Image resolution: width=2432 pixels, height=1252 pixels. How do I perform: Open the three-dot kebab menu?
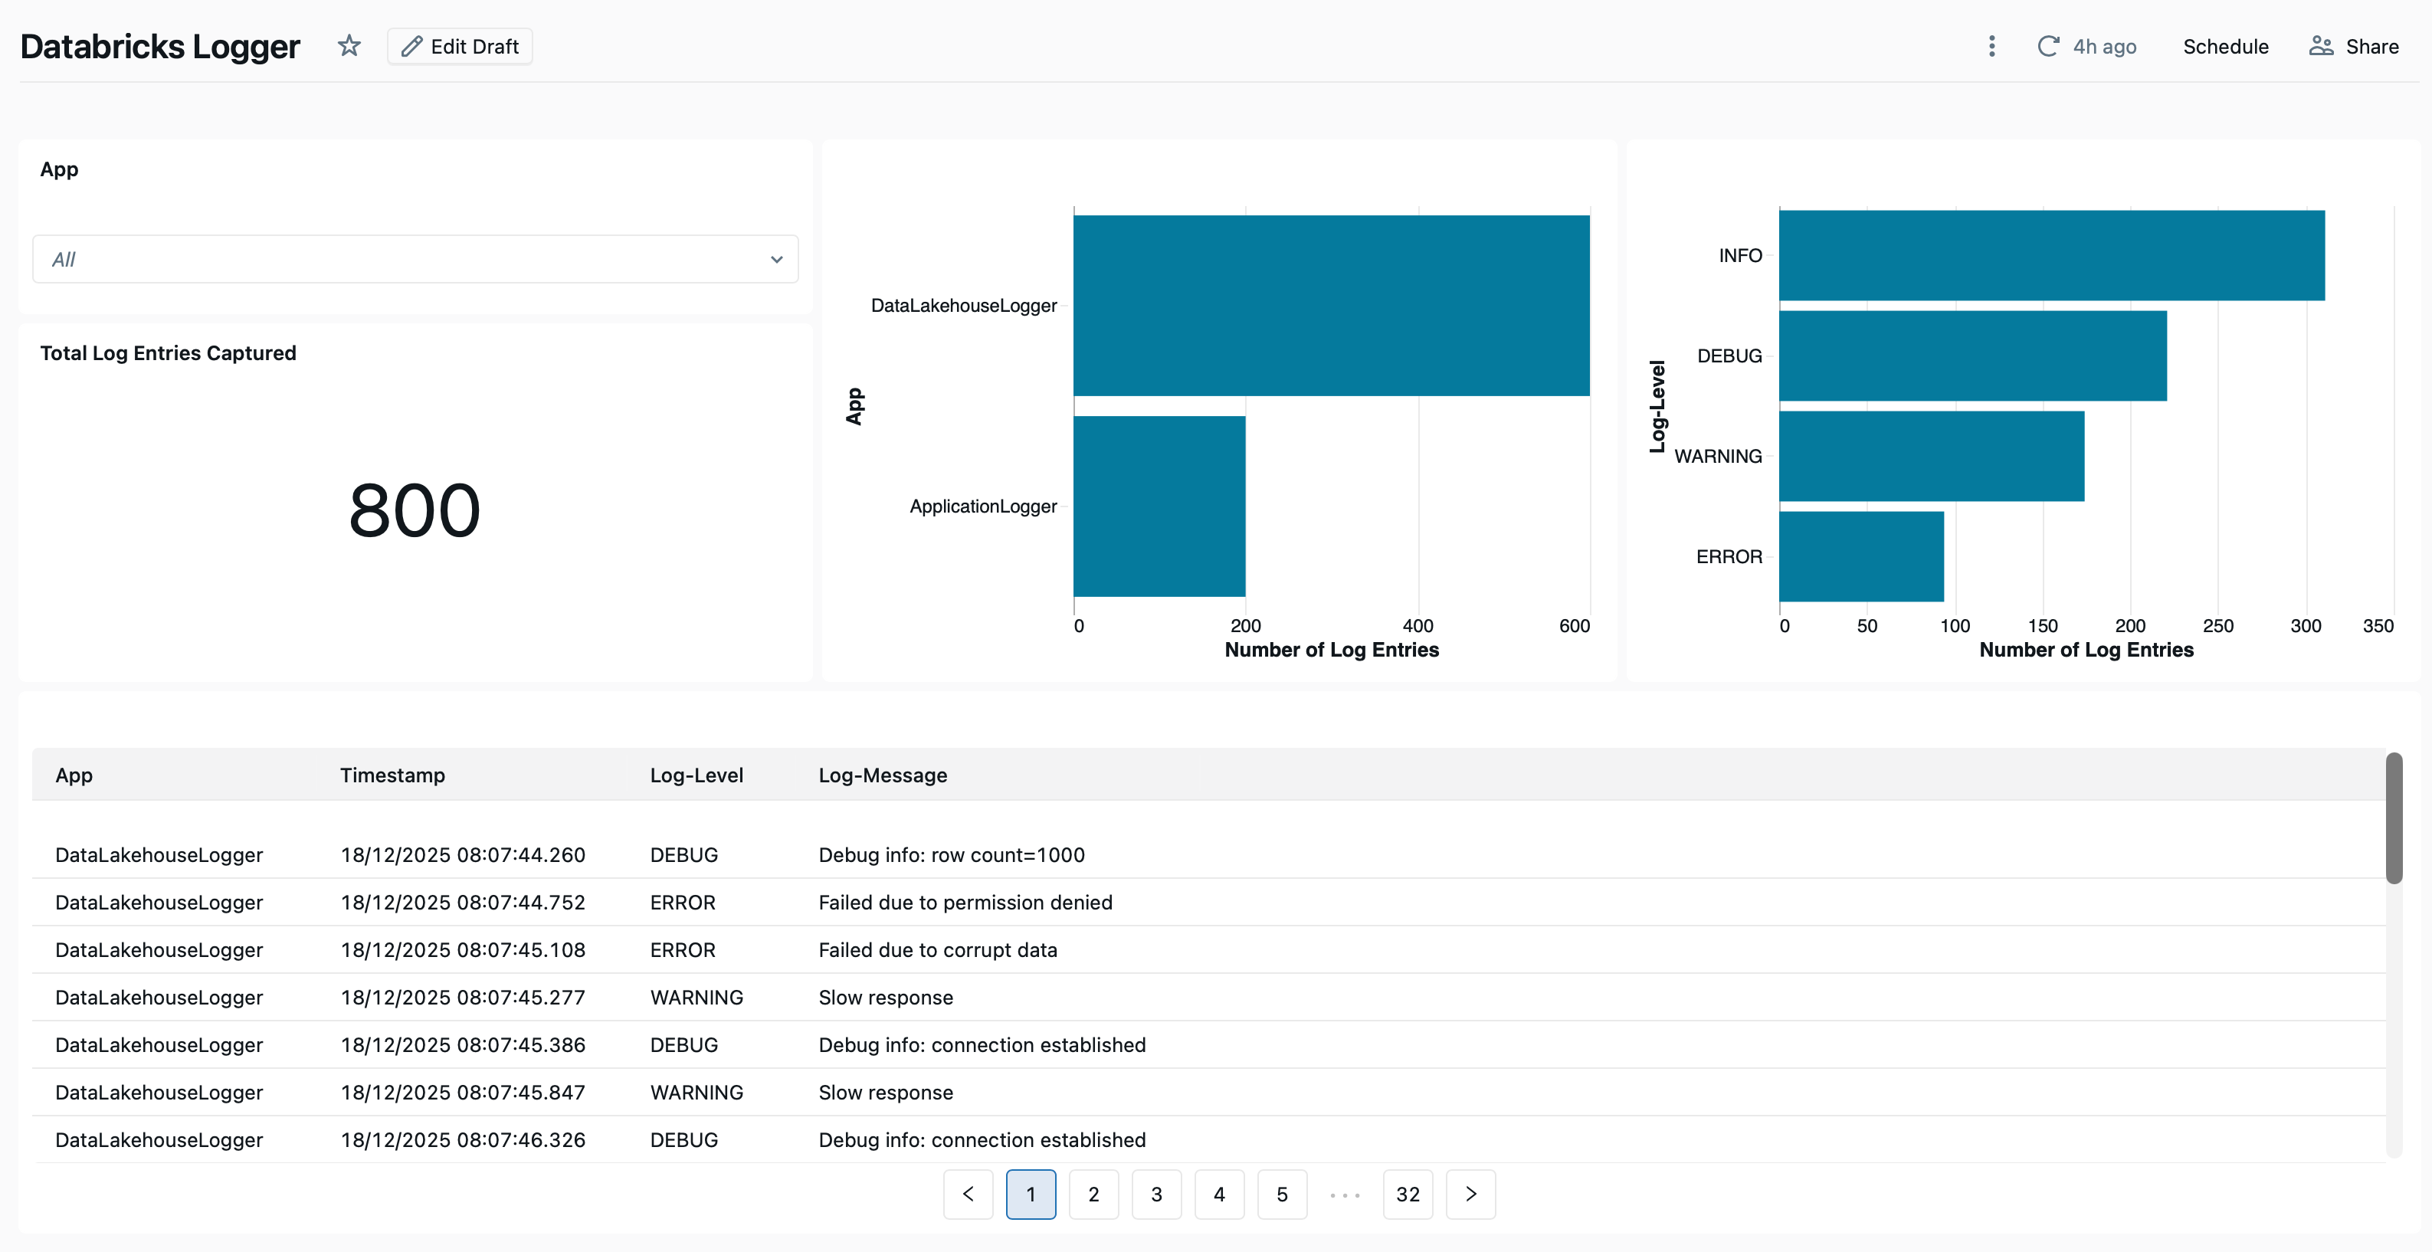1992,46
